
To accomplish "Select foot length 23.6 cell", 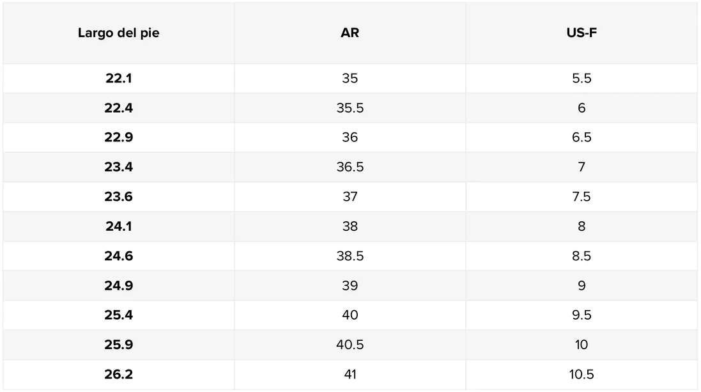I will click(x=118, y=197).
